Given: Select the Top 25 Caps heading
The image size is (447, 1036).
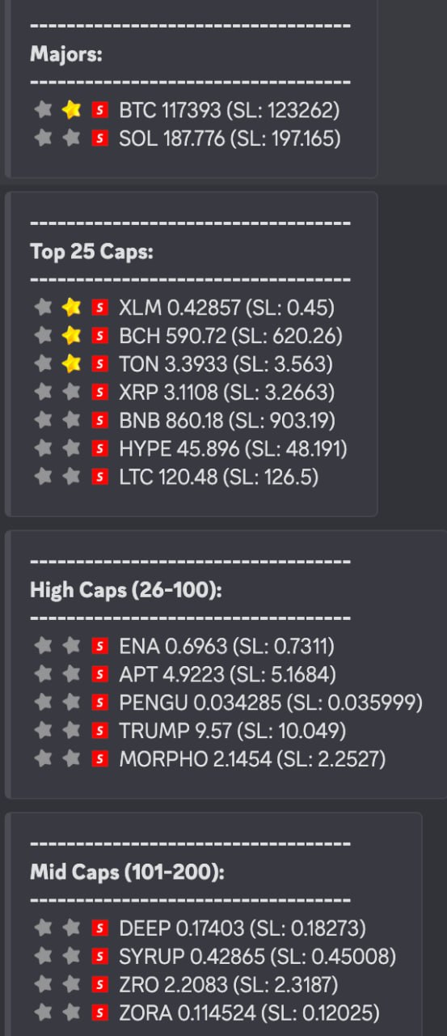Looking at the screenshot, I should (x=91, y=251).
